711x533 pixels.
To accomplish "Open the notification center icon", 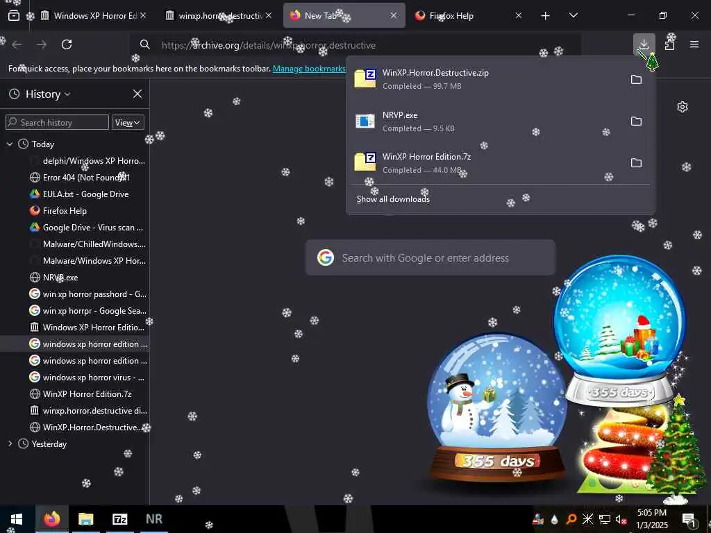I will click(689, 519).
